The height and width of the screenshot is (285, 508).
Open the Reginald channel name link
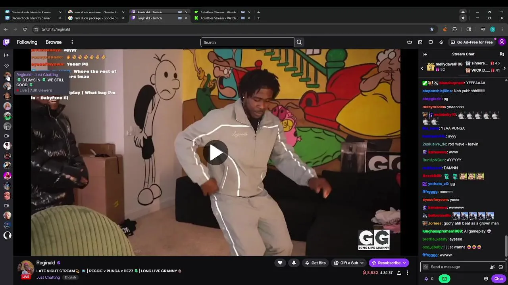[46, 263]
